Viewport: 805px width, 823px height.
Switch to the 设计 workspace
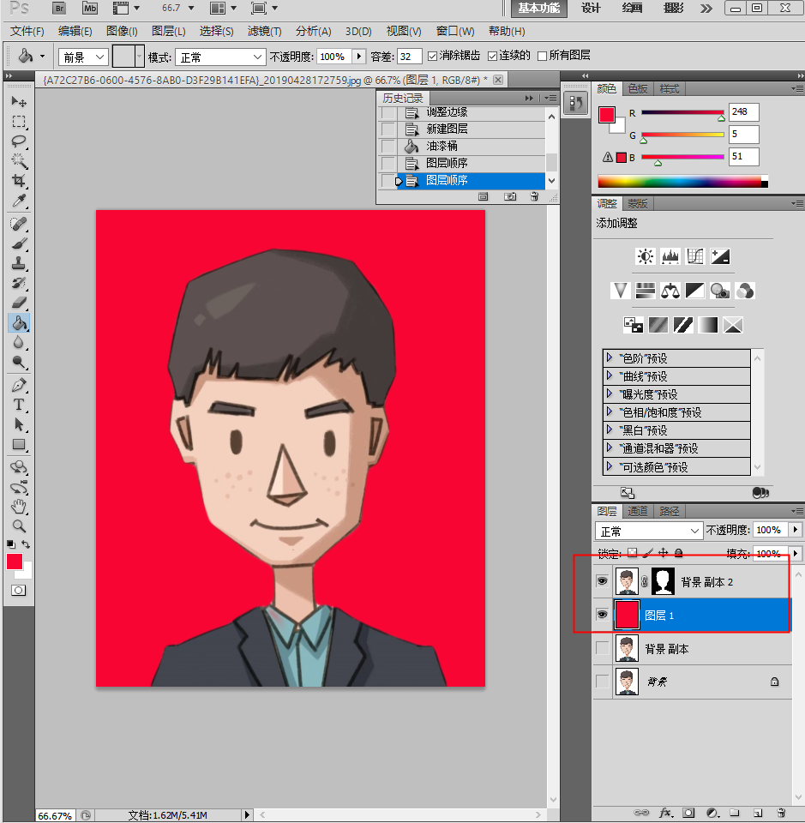pos(591,9)
